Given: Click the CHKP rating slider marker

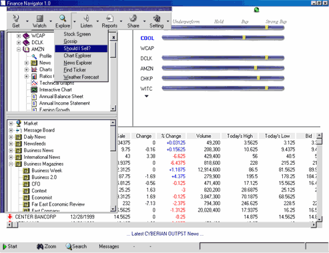Looking at the screenshot, I should click(258, 78).
